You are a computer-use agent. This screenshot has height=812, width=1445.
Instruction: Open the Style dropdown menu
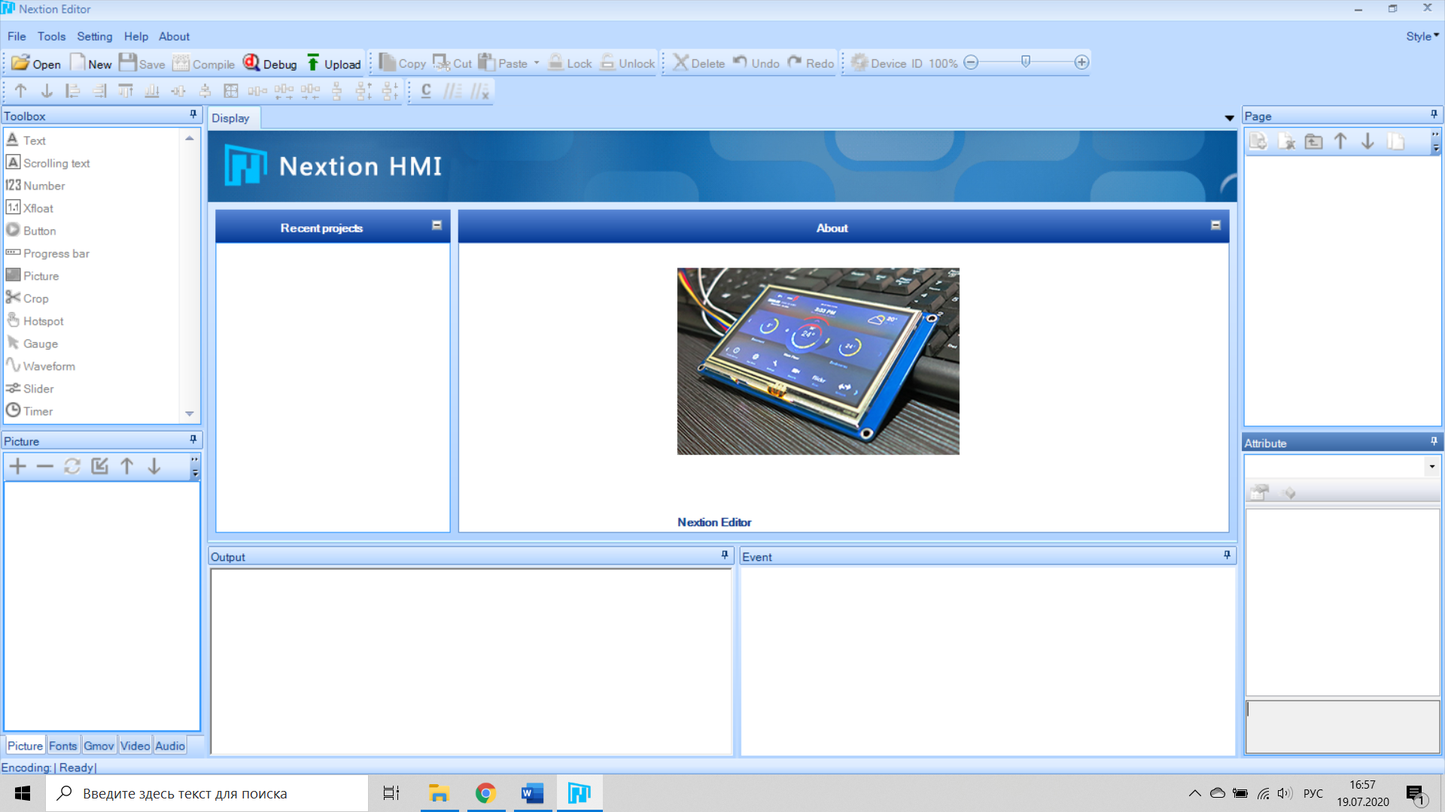click(1422, 36)
